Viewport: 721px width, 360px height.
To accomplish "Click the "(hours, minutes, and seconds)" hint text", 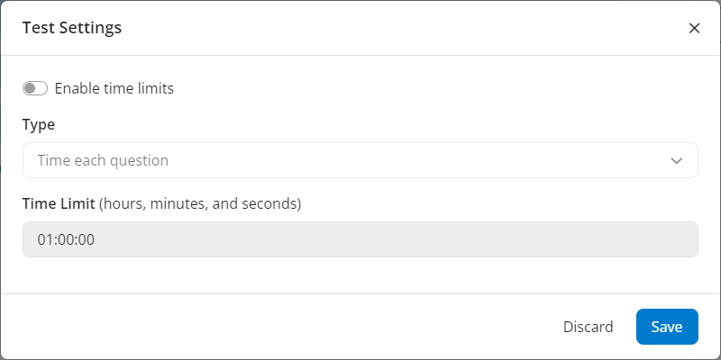I will pyautogui.click(x=200, y=203).
